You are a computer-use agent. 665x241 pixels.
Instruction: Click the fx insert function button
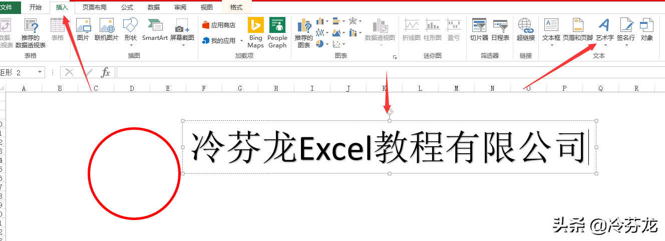(x=105, y=73)
